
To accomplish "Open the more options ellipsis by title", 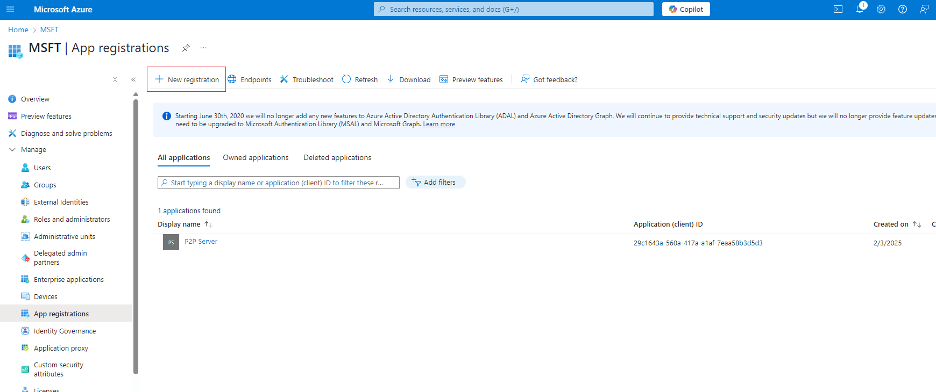I will (203, 48).
